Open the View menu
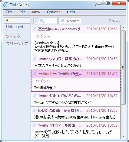 (x=36, y=12)
